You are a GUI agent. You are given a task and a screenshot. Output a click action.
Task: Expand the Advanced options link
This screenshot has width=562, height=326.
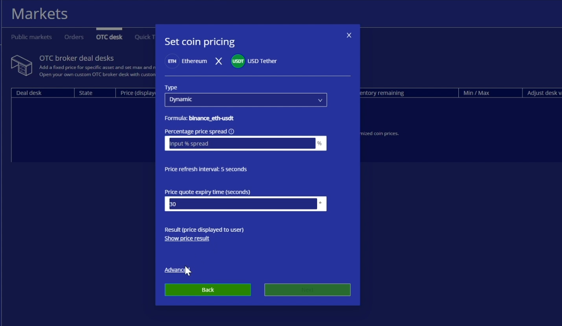tap(175, 270)
